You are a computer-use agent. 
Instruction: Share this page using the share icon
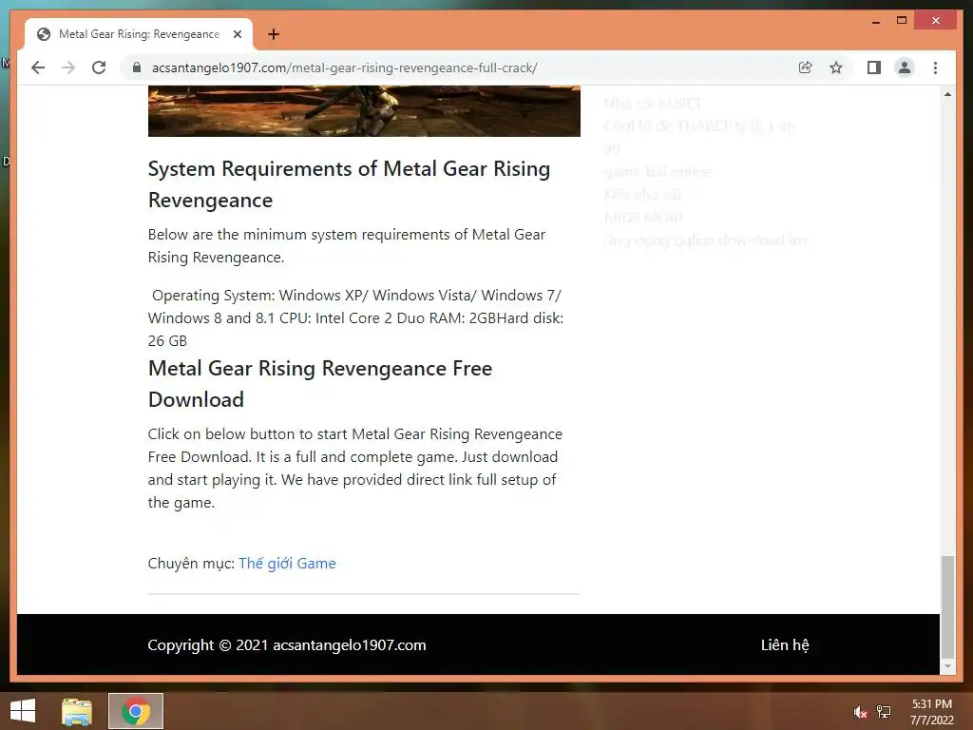[806, 67]
